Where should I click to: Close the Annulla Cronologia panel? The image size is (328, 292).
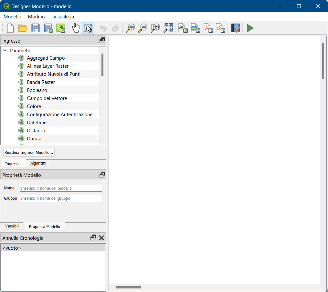(101, 238)
